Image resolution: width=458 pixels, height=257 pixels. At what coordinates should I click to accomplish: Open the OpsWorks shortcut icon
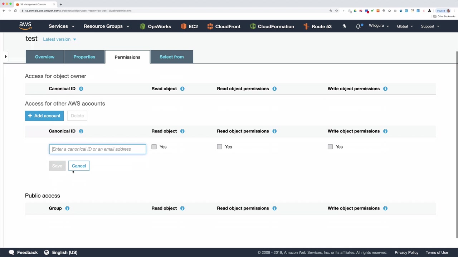143,26
